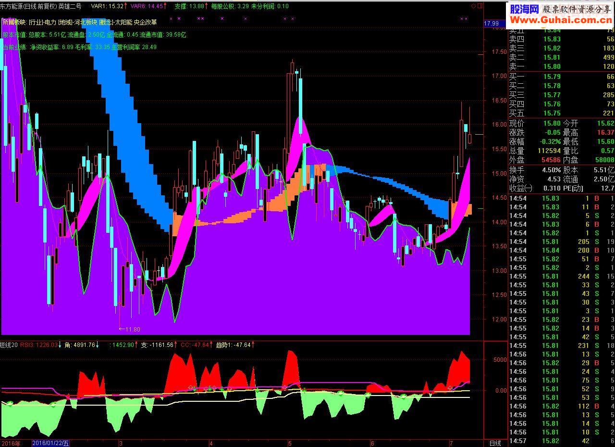Select the 买三 15.77 bid row
The image size is (615, 447).
pos(562,95)
